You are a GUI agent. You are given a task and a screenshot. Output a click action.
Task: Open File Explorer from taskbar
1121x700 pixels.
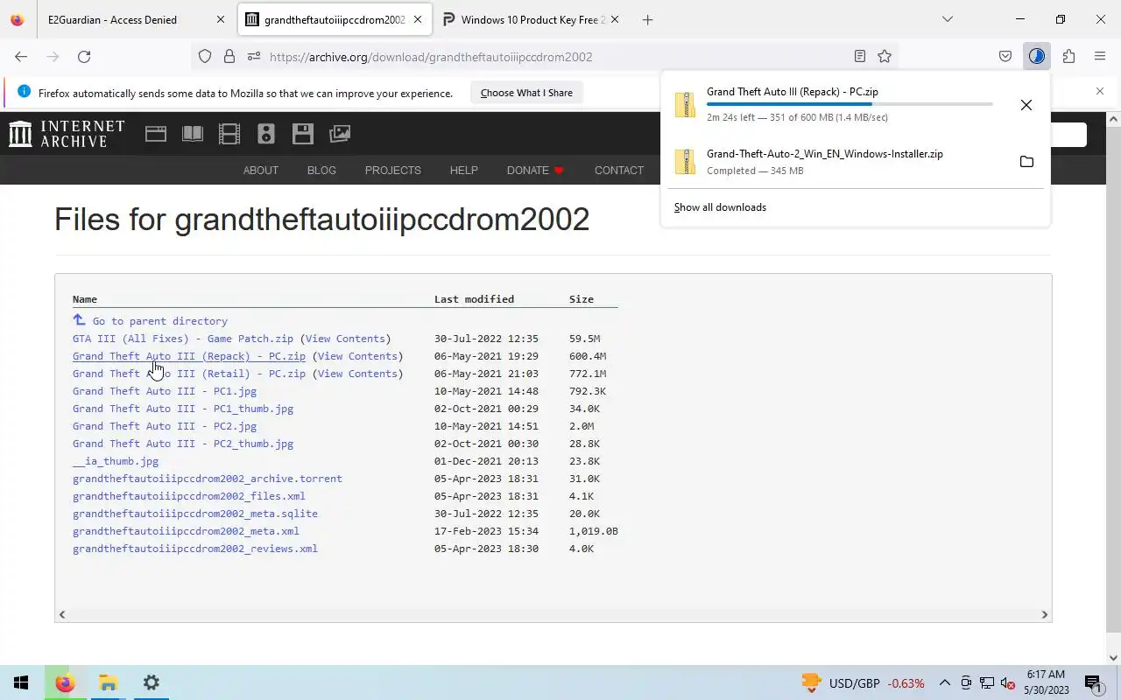click(x=108, y=682)
